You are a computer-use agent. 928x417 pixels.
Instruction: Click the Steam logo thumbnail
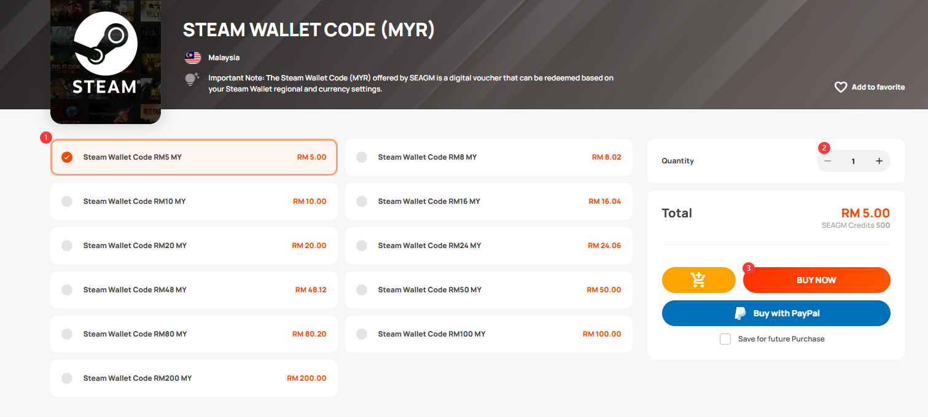pyautogui.click(x=106, y=61)
